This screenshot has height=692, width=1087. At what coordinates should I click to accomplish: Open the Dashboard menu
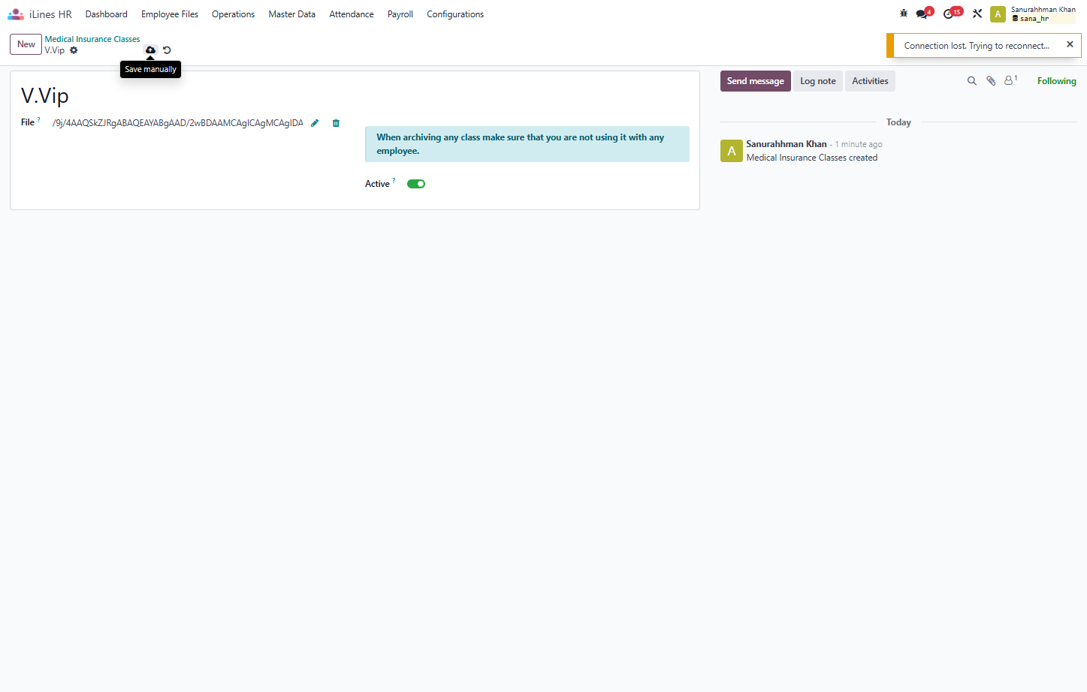pyautogui.click(x=107, y=14)
